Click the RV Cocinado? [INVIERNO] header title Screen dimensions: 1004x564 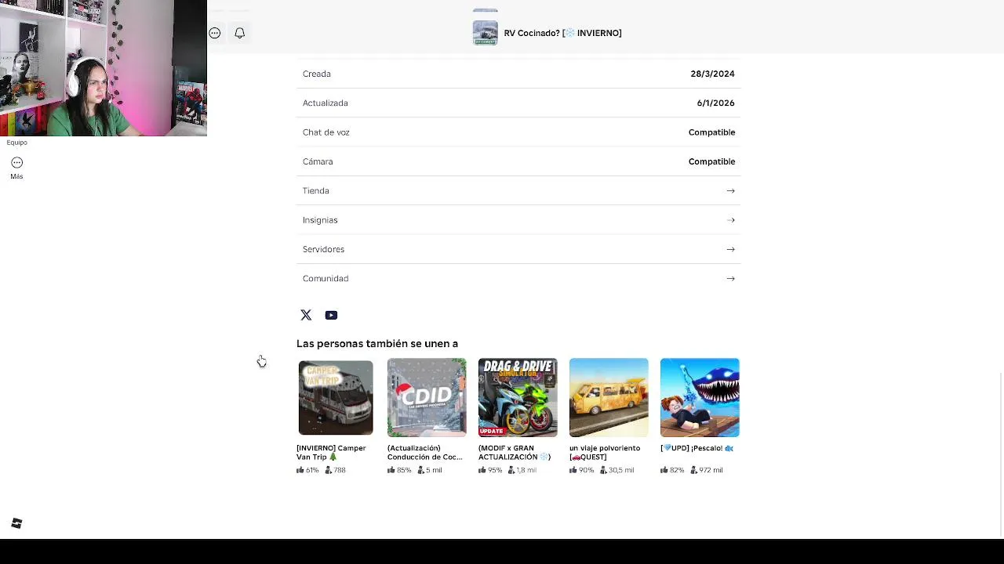(x=562, y=33)
